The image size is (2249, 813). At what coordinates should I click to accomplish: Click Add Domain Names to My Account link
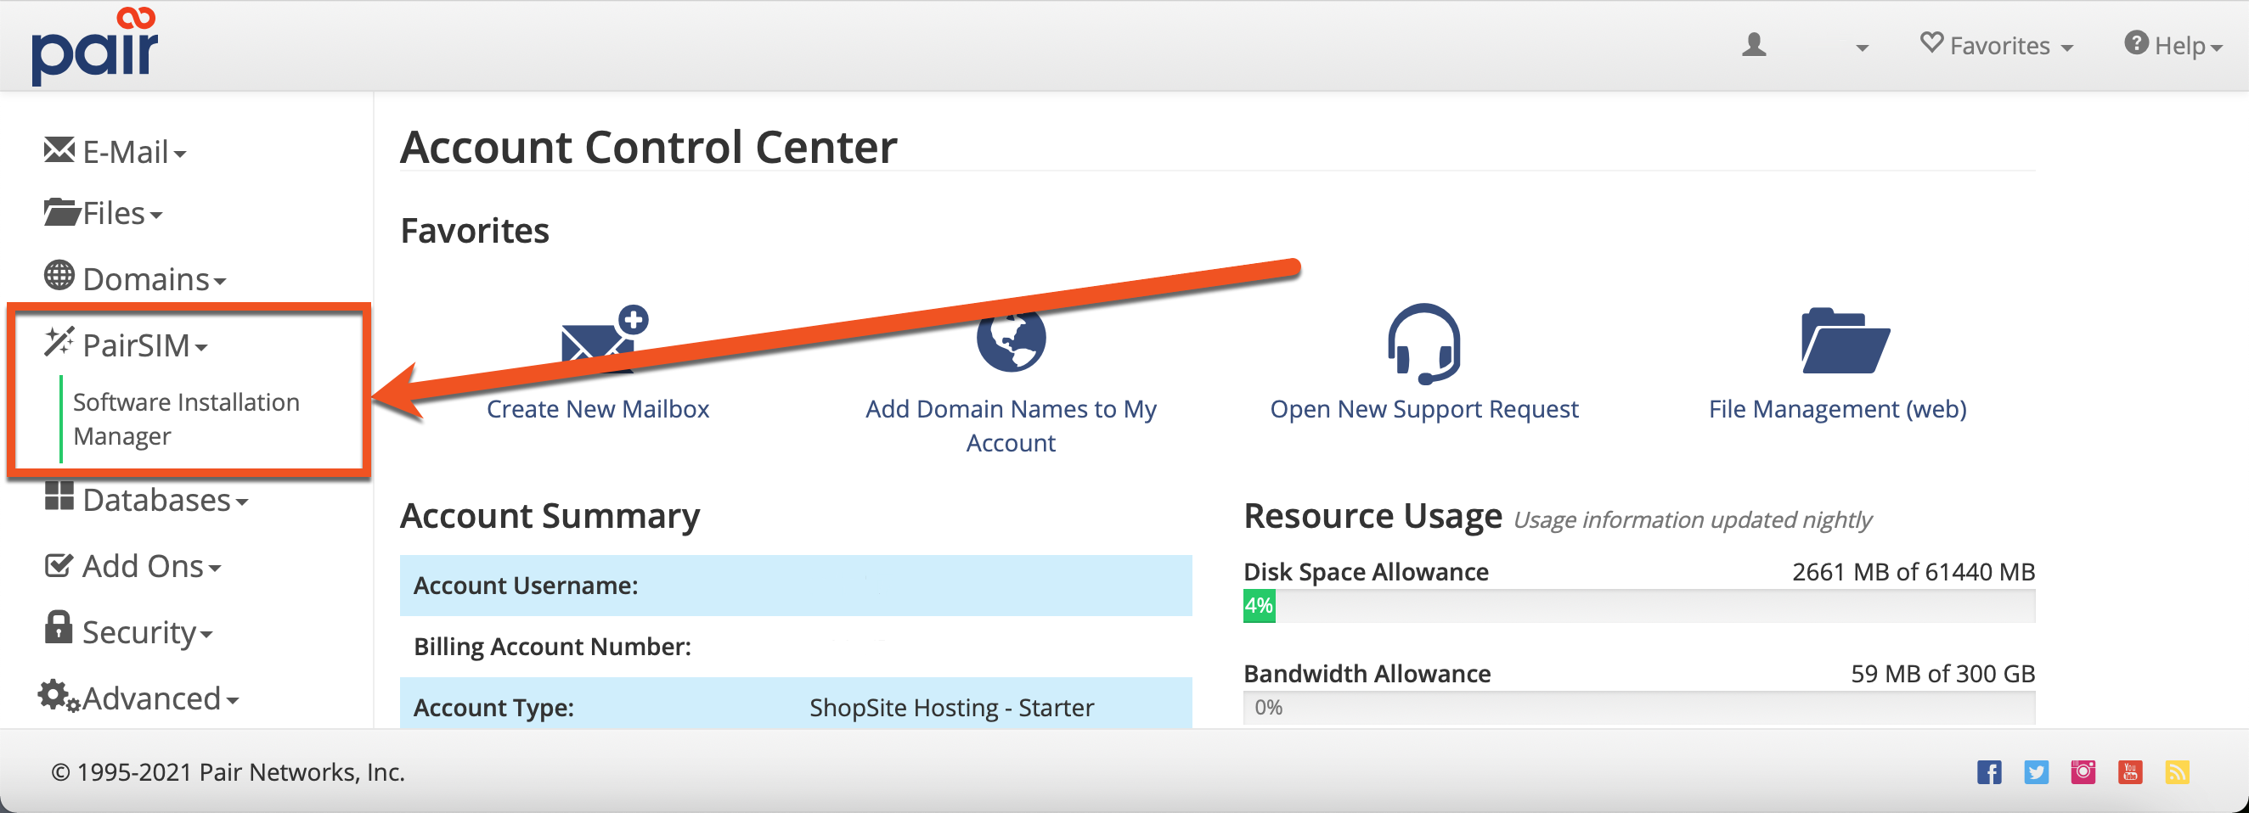tap(1011, 426)
